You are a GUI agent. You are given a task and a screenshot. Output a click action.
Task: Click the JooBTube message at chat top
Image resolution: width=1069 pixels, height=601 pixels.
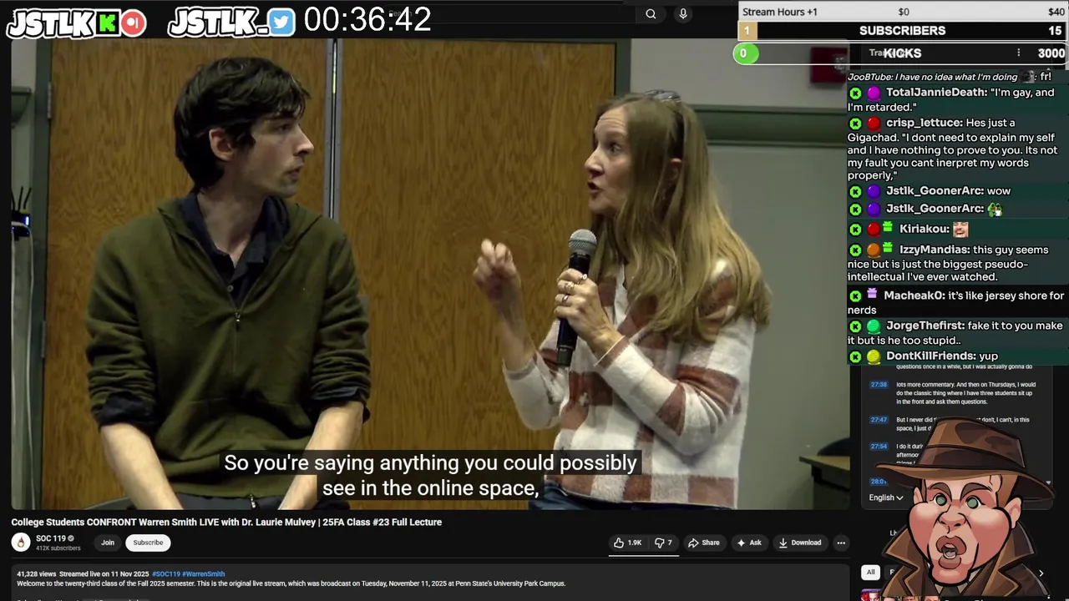950,77
